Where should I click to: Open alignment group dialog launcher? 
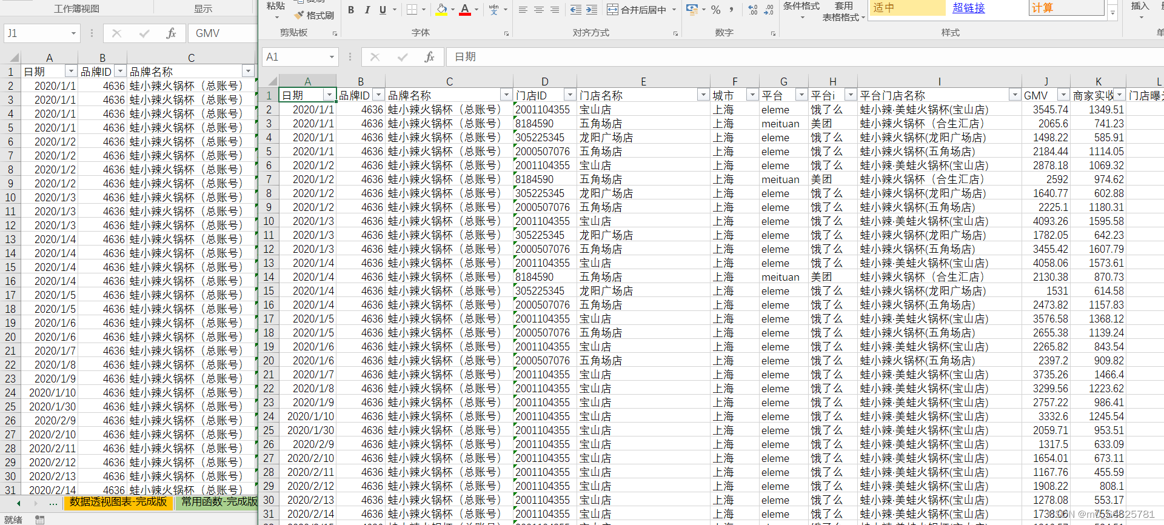pos(675,34)
